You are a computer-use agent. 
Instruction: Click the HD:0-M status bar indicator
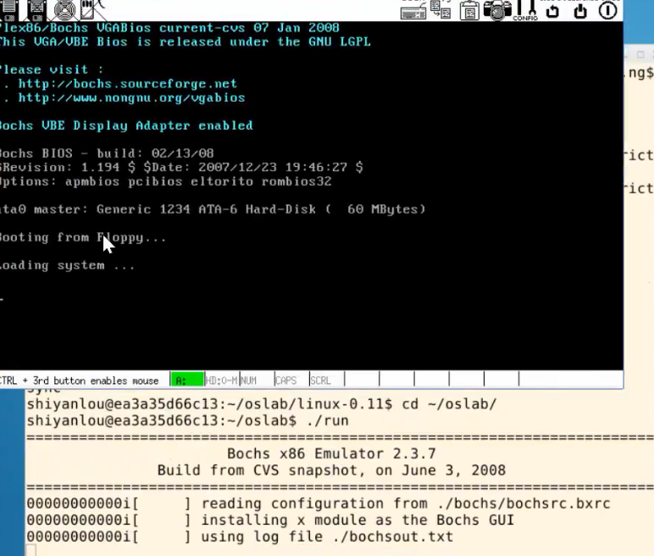[x=221, y=381]
